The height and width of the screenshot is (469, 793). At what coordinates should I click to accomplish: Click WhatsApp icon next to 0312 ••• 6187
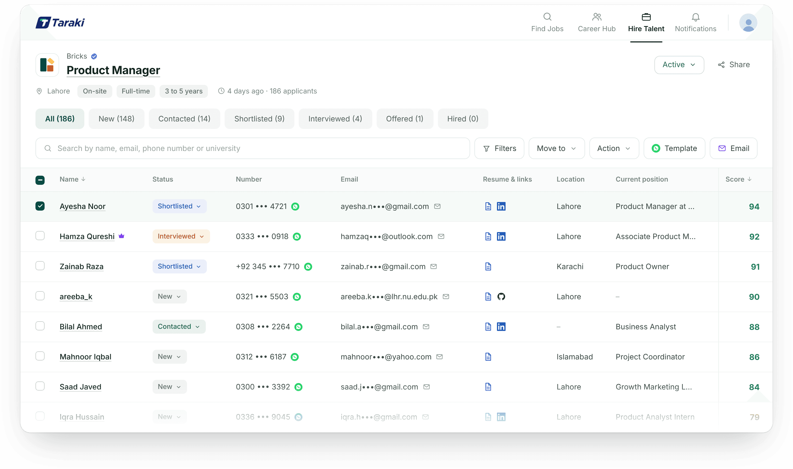click(295, 357)
